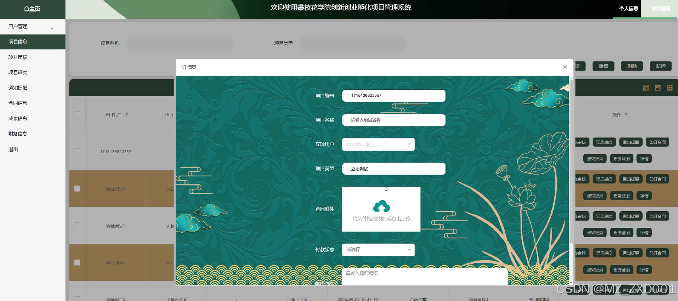Click 签订合同 in row 1715136633257
The image size is (678, 301).
[x=657, y=142]
